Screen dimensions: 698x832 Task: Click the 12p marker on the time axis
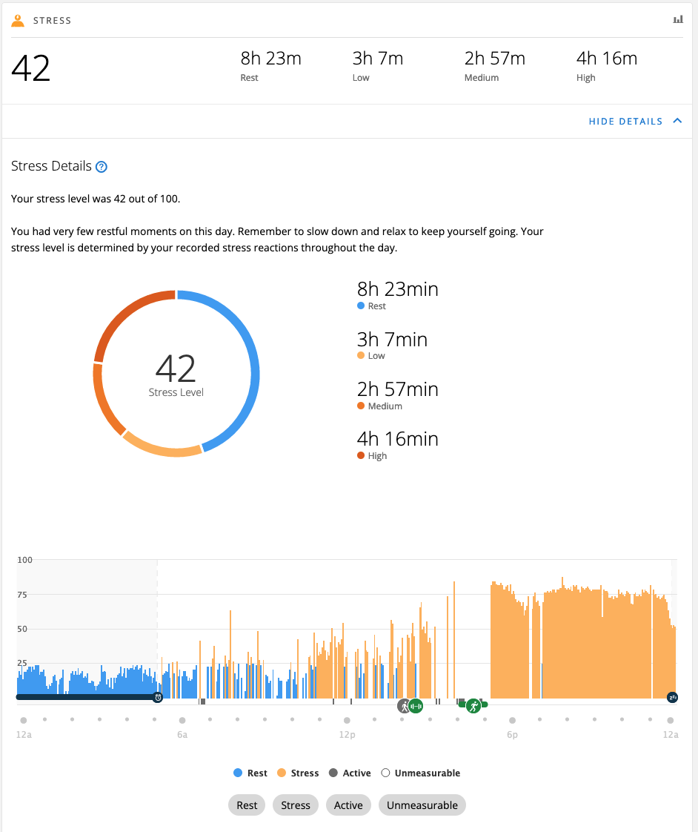pyautogui.click(x=347, y=720)
